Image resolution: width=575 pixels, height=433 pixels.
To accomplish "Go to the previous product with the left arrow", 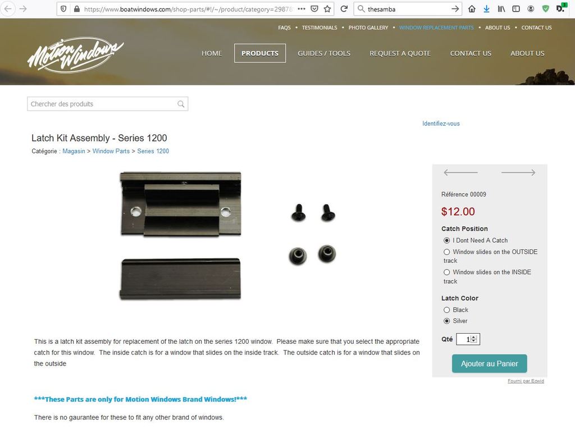I will pos(460,172).
